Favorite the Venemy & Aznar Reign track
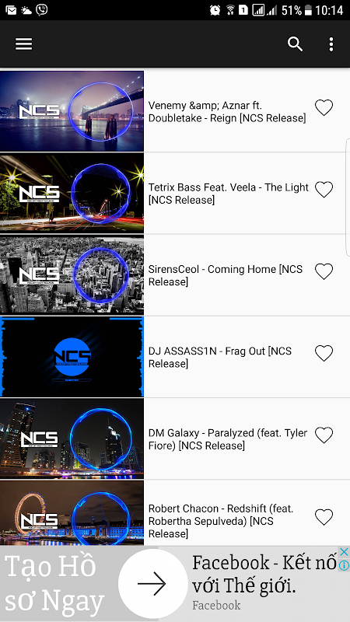 [324, 107]
